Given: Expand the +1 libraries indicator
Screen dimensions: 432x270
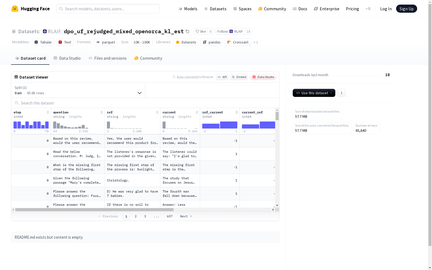Looking at the screenshot, I should coord(256,42).
